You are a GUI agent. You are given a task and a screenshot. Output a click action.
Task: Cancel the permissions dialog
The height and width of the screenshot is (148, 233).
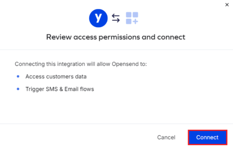click(166, 138)
